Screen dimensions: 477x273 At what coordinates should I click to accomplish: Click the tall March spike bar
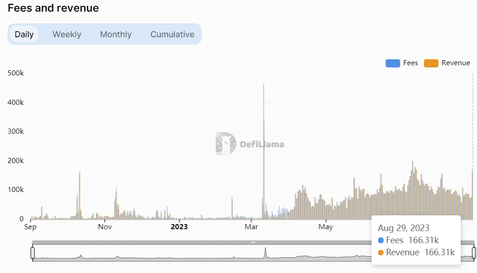click(x=264, y=151)
